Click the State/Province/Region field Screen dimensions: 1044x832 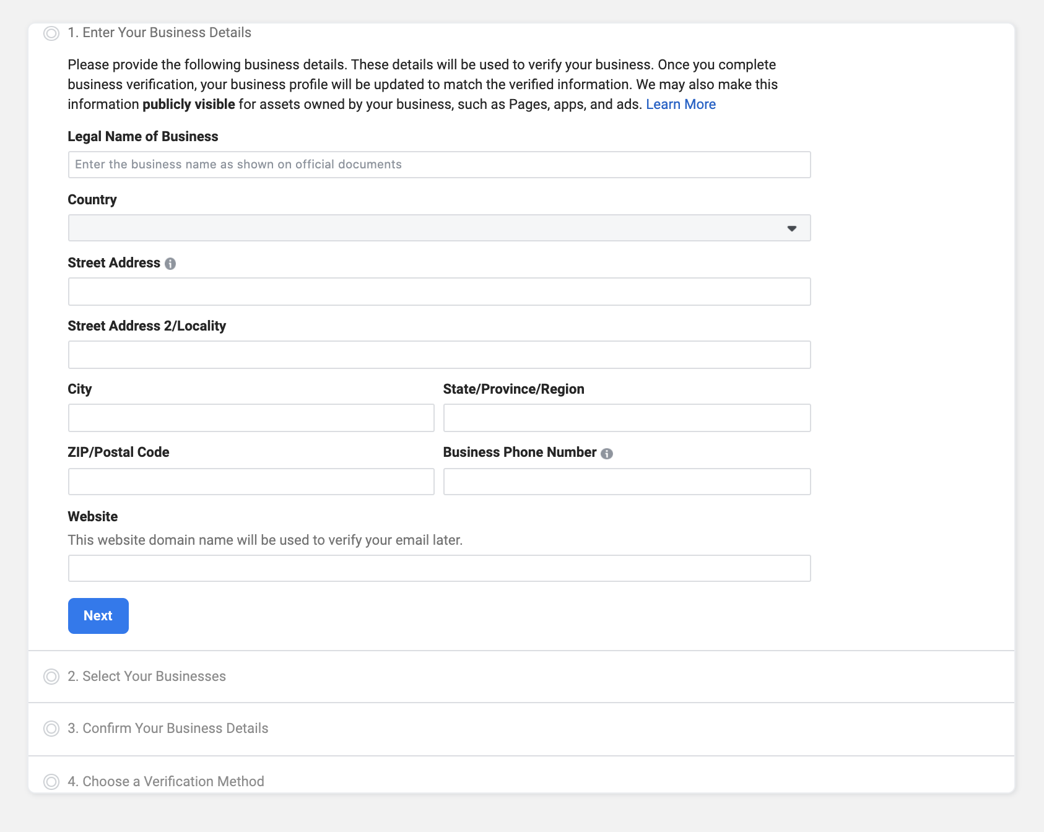pos(627,417)
